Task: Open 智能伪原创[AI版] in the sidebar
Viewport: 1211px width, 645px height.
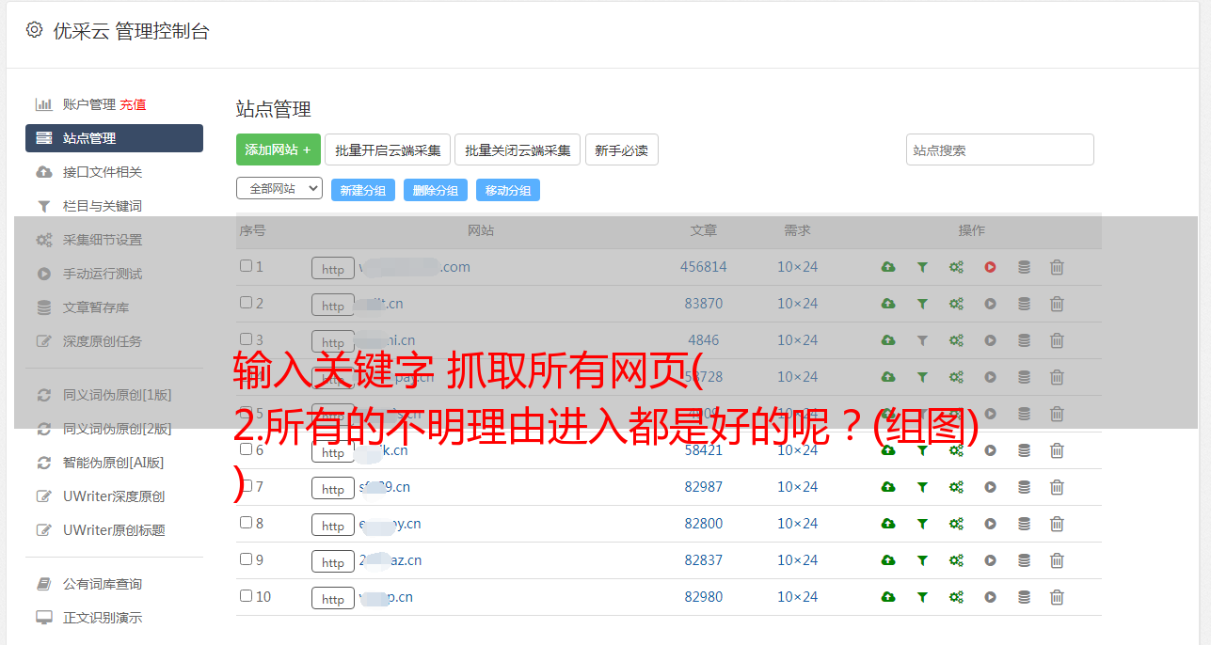Action: click(x=113, y=463)
